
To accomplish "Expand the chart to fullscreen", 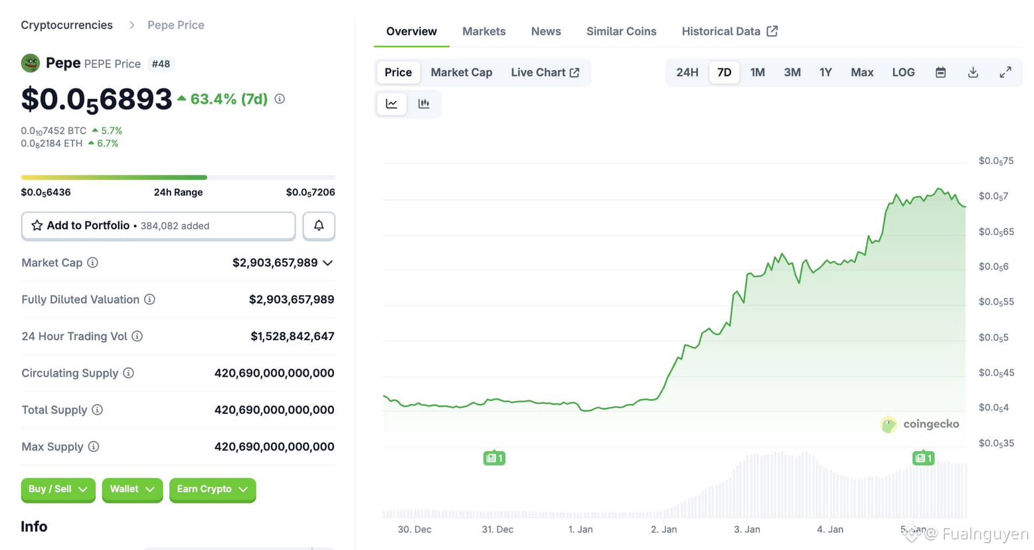I will (x=1005, y=72).
